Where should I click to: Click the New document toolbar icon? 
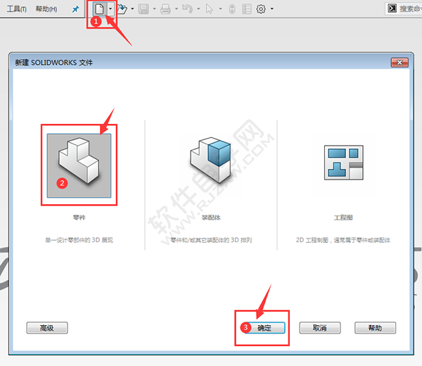pos(100,8)
